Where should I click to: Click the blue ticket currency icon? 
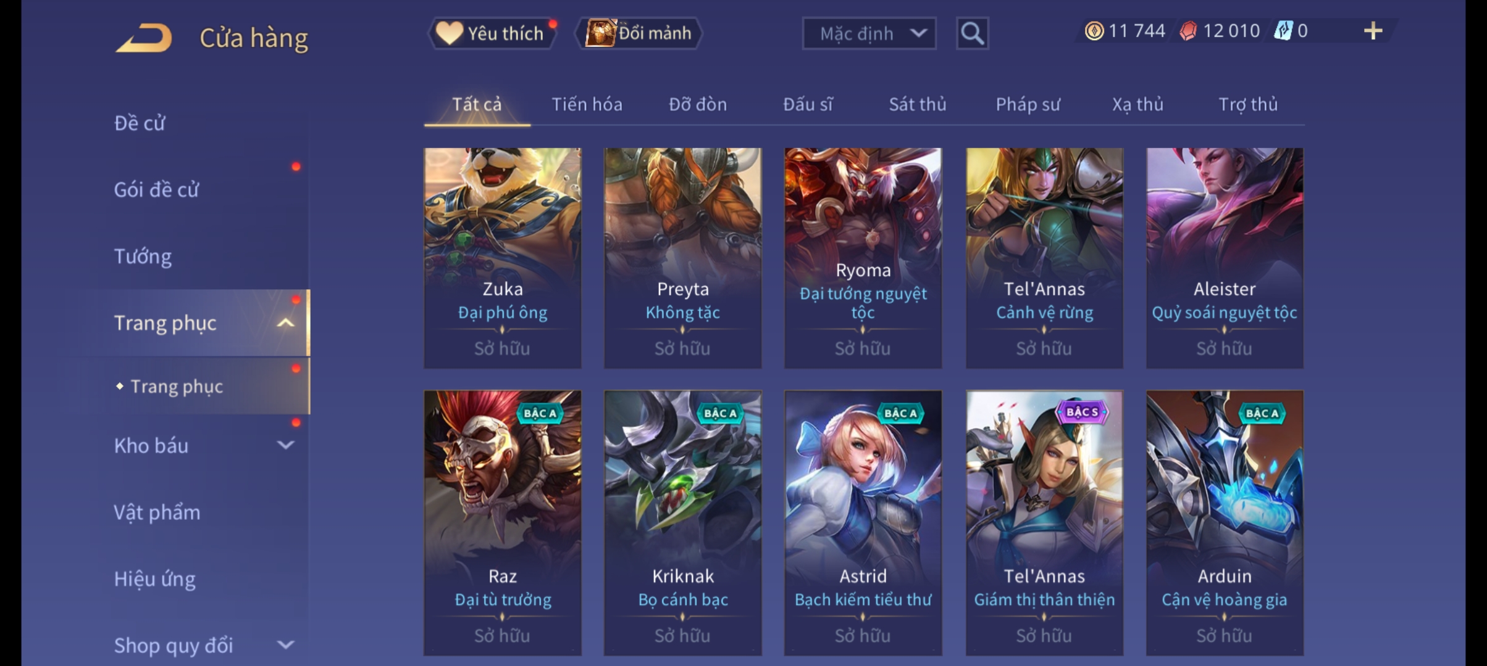[x=1283, y=31]
